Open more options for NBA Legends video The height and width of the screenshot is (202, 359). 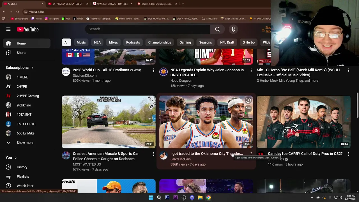point(251,70)
